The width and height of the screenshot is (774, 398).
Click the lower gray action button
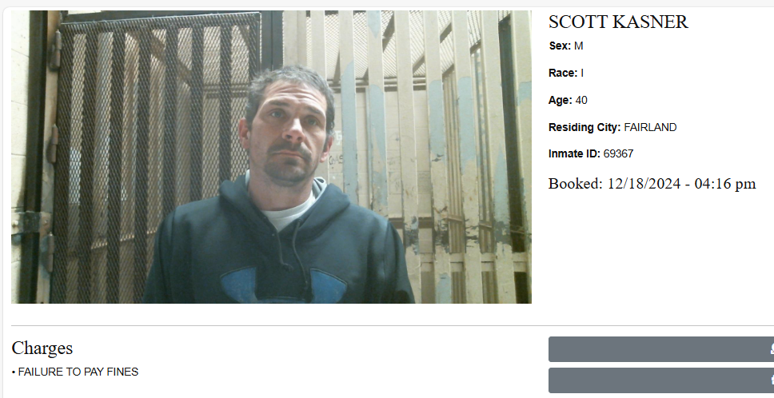pos(661,380)
